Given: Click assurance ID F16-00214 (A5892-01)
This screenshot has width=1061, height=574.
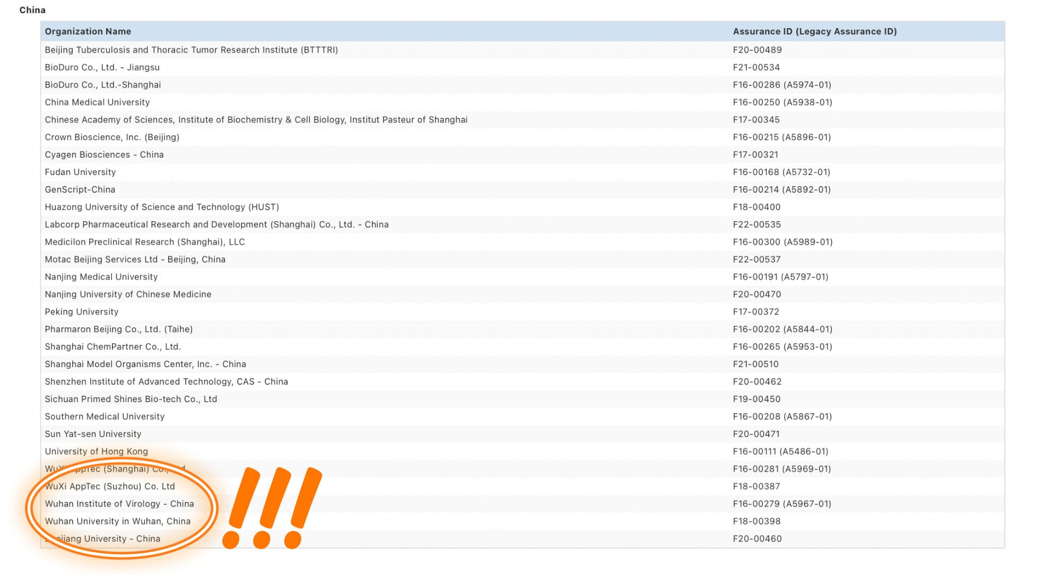Looking at the screenshot, I should 782,190.
